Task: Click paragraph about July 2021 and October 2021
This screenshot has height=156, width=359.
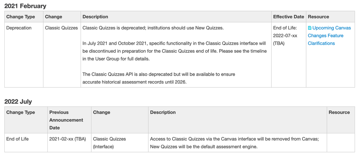Action: pyautogui.click(x=175, y=51)
